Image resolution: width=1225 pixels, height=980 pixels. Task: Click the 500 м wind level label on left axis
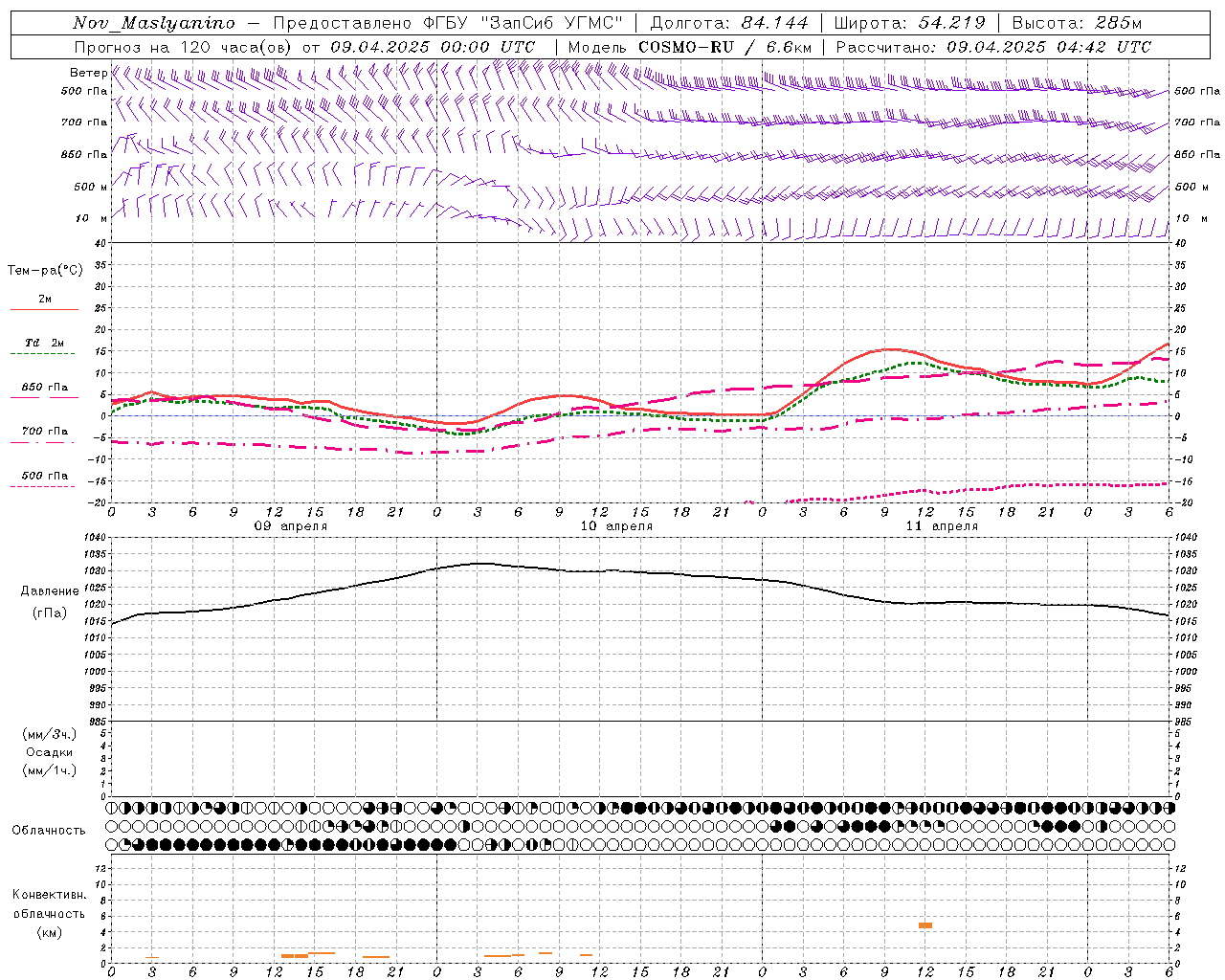(90, 187)
